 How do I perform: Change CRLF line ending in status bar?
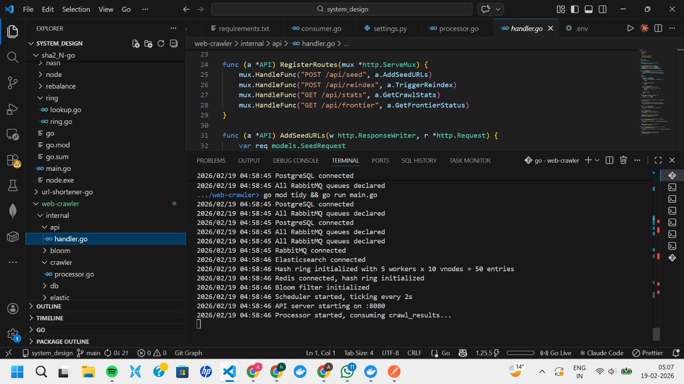[x=414, y=353]
